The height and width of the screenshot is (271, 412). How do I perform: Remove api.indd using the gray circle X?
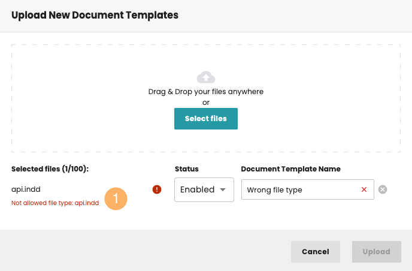383,189
